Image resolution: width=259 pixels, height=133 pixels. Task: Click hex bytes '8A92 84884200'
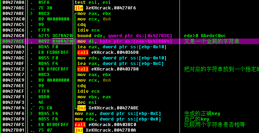click(x=56, y=41)
